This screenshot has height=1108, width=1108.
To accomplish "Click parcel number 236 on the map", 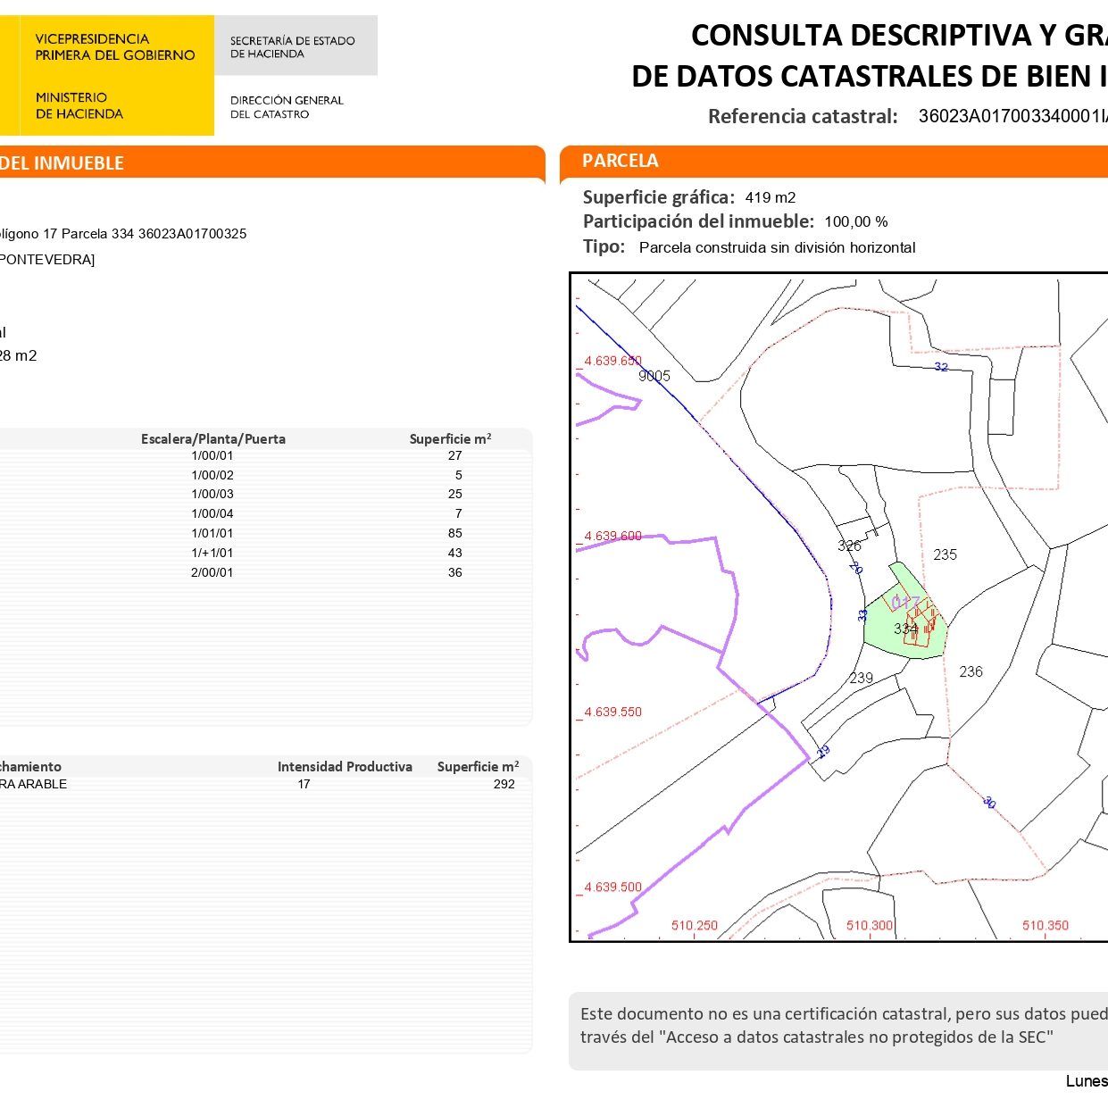I will 971,671.
